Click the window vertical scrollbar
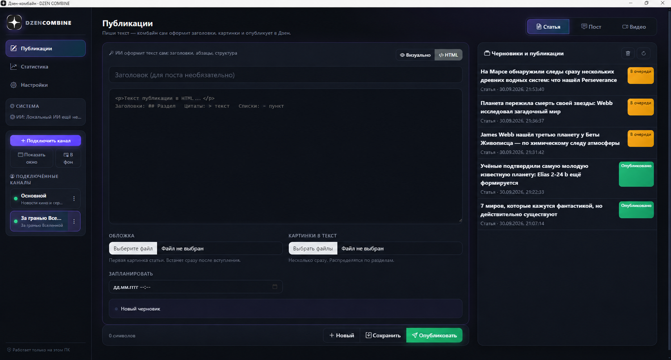 pyautogui.click(x=669, y=180)
